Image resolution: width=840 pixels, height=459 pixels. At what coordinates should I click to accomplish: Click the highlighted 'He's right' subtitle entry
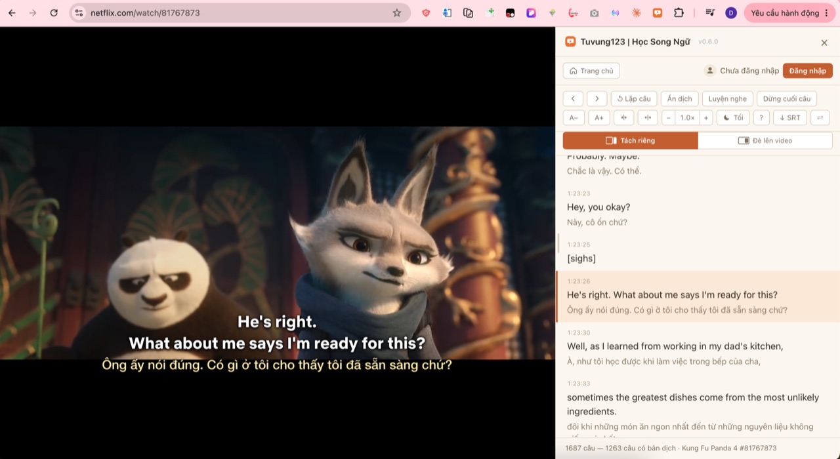tap(698, 296)
